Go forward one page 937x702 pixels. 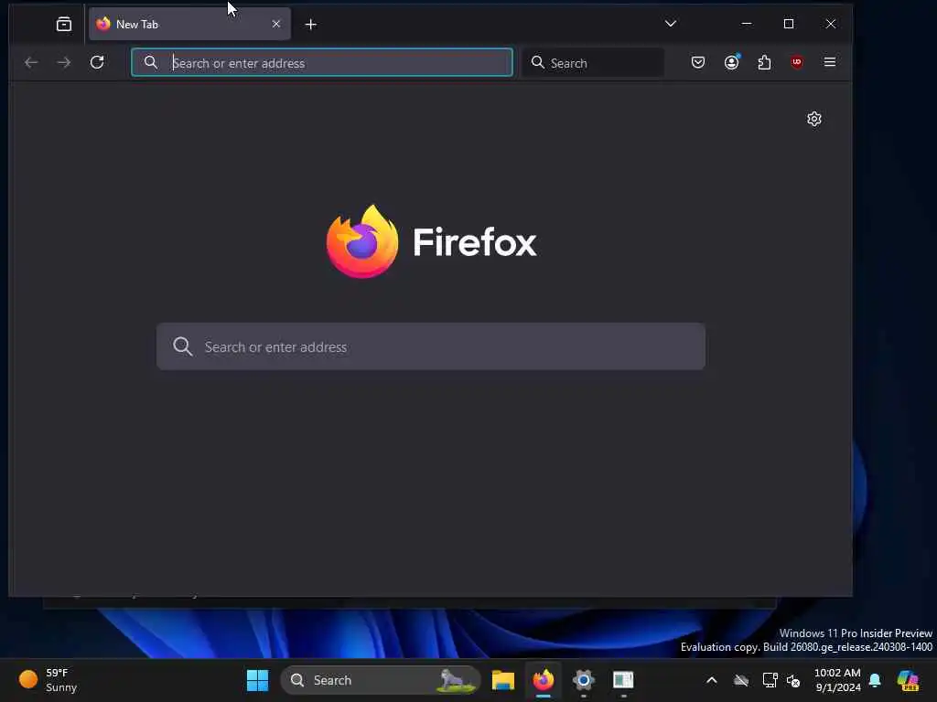coord(64,62)
